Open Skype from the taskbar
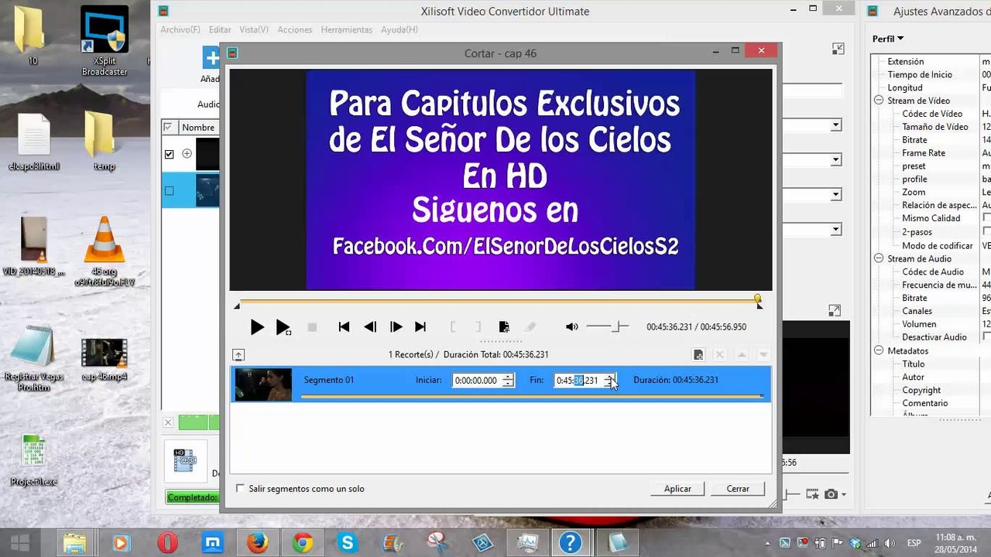Screen dimensions: 991x557 [347, 543]
